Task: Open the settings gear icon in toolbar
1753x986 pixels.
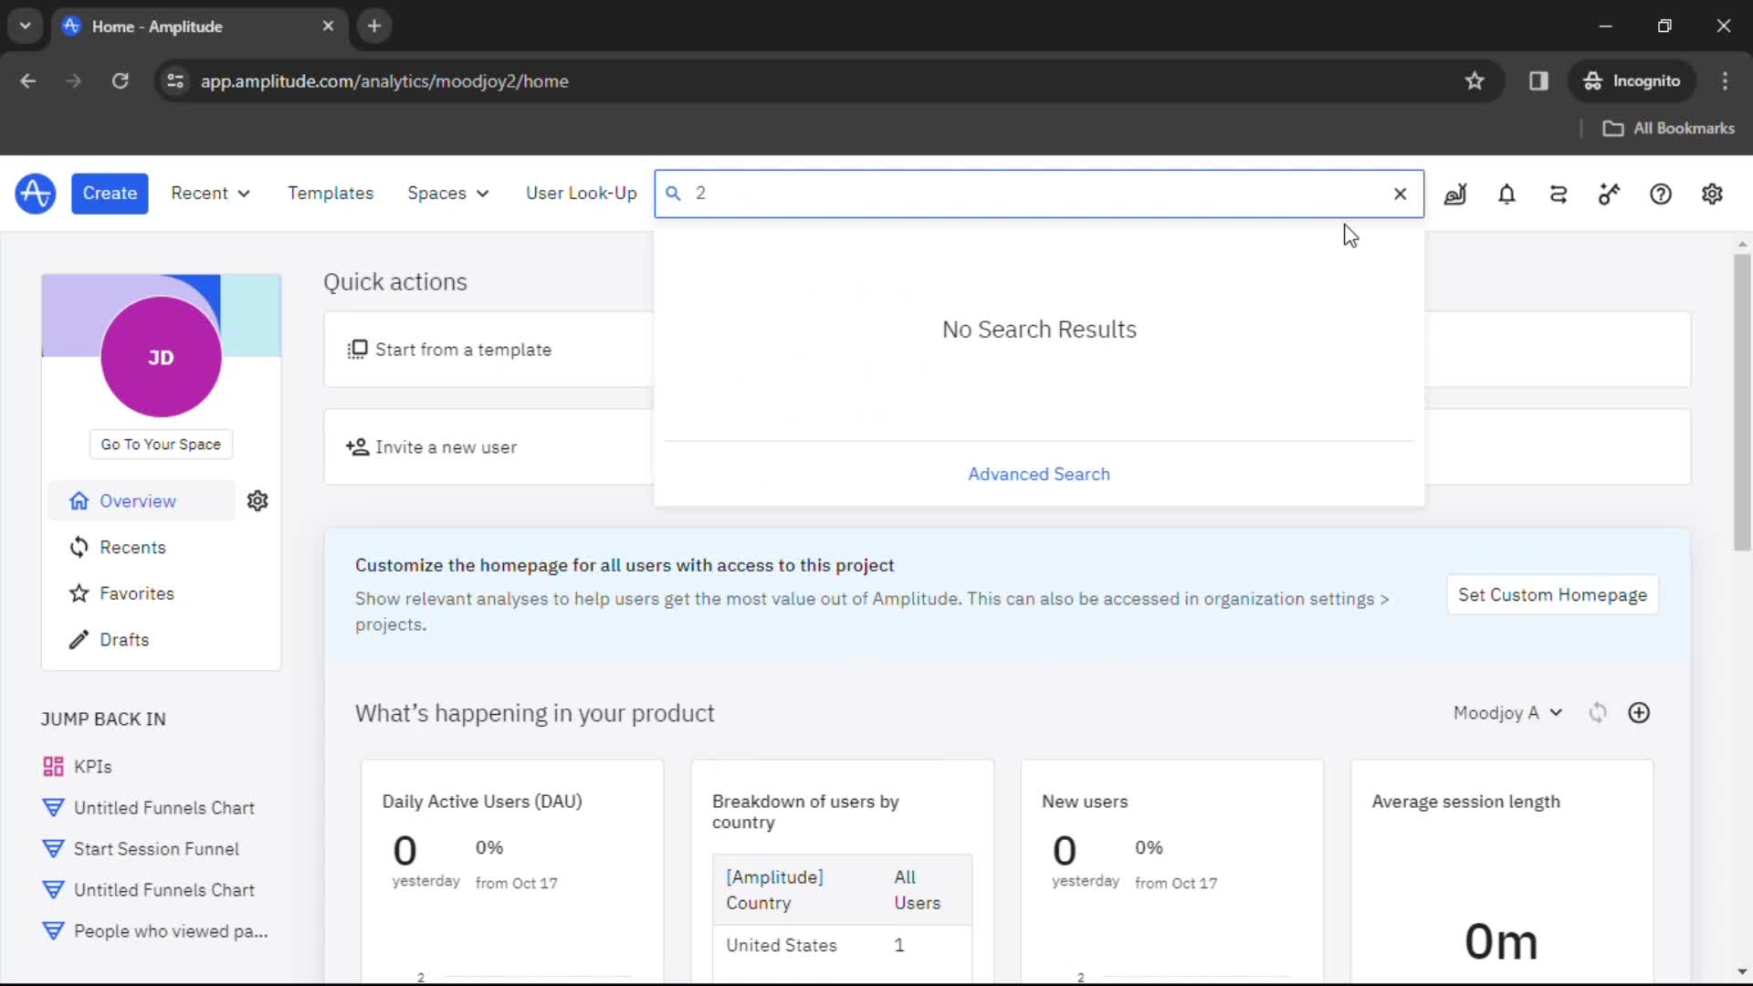Action: [x=1712, y=194]
